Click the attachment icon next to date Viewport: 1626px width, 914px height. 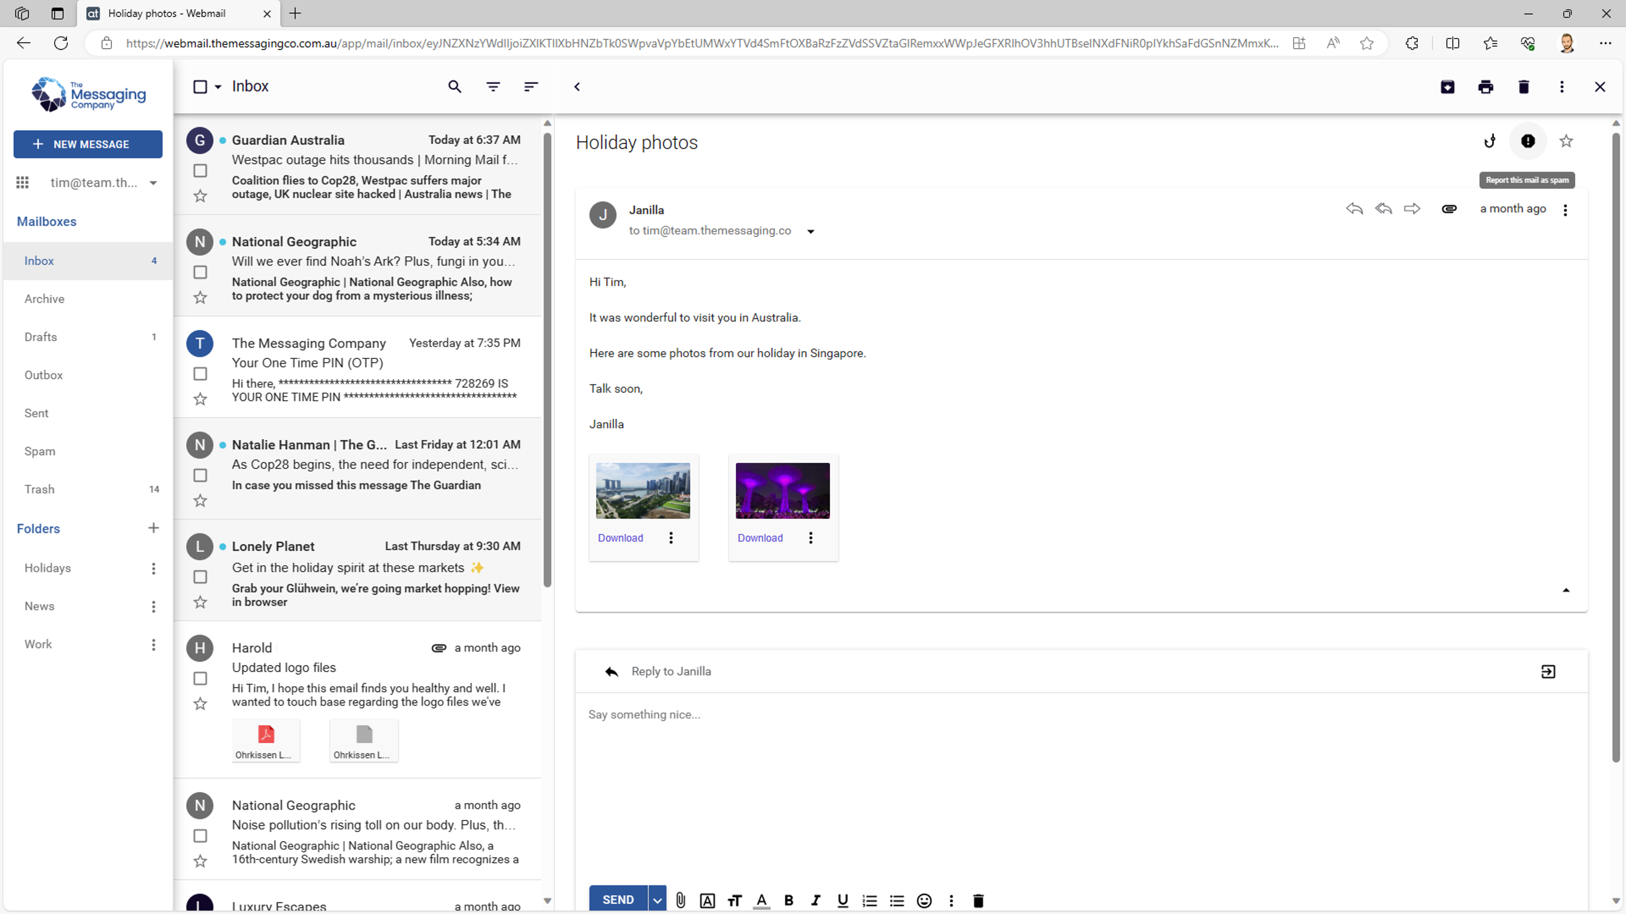coord(1449,209)
